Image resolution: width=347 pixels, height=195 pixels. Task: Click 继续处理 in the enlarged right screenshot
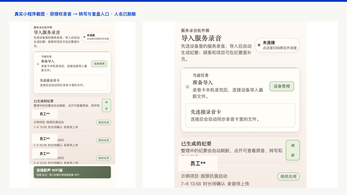288,176
